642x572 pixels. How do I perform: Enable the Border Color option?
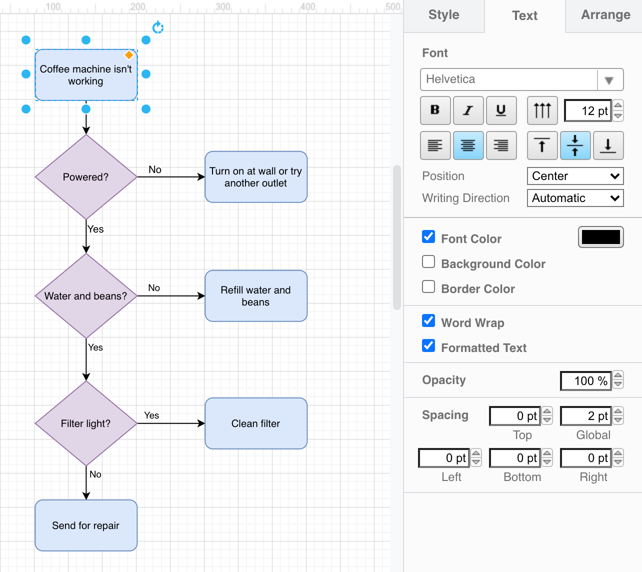tap(428, 286)
